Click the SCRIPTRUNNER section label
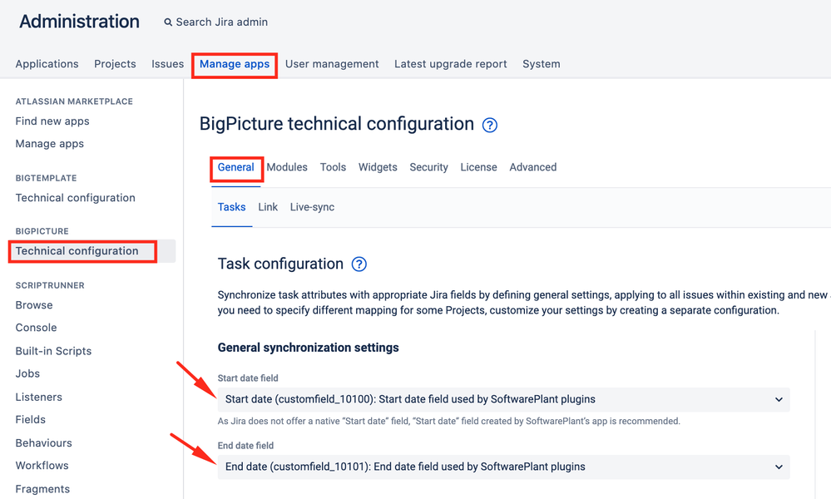 tap(50, 285)
